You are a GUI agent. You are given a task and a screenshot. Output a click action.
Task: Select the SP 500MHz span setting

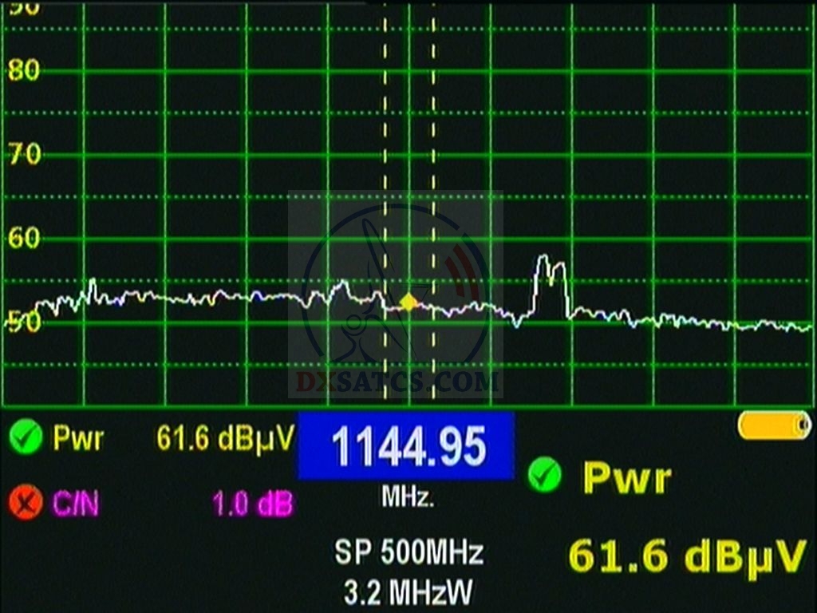pos(408,552)
